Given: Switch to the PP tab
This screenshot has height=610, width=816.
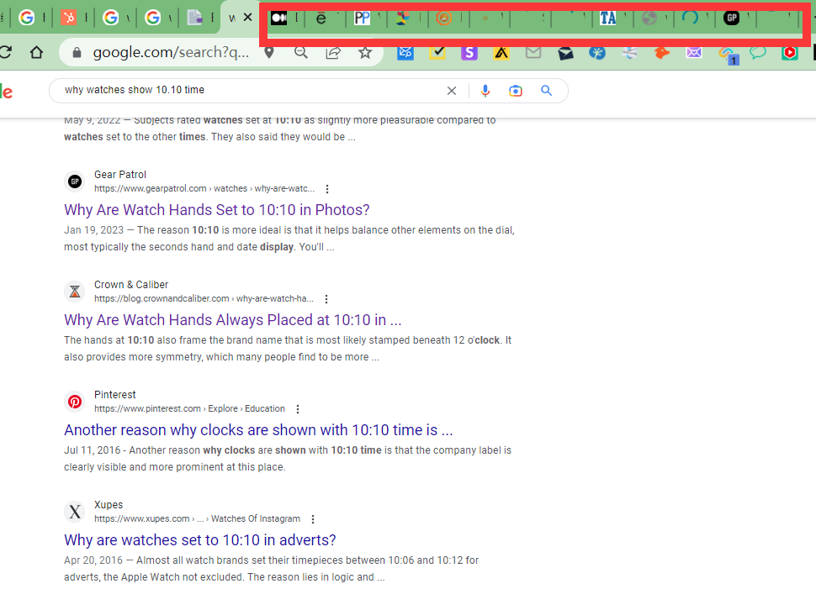Looking at the screenshot, I should click(x=365, y=18).
